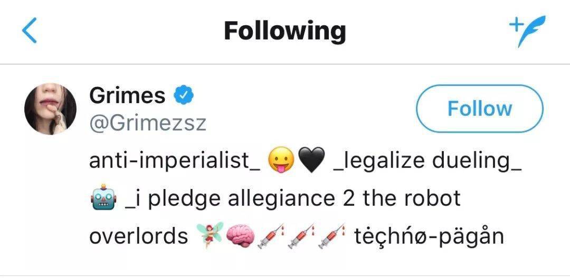Tap the Following header title

point(285,31)
